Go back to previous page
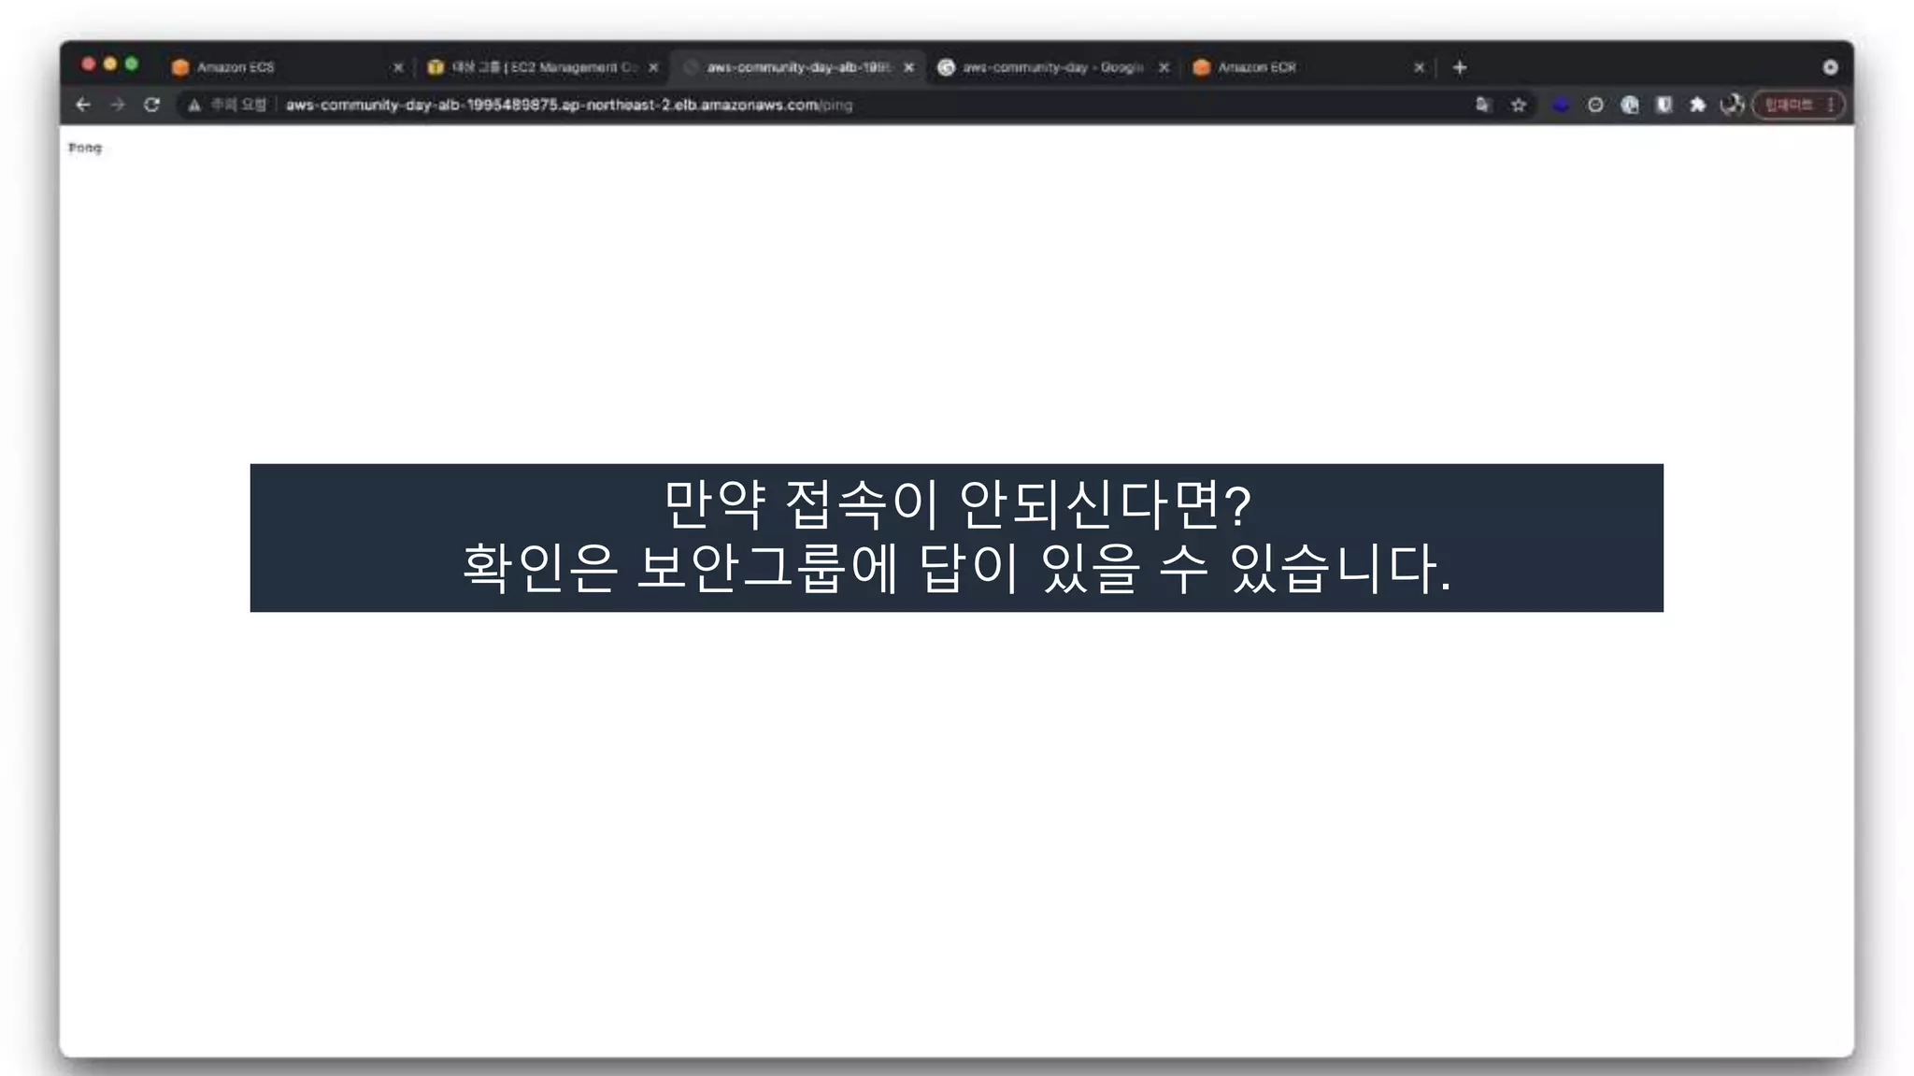1914x1076 pixels. coord(83,105)
